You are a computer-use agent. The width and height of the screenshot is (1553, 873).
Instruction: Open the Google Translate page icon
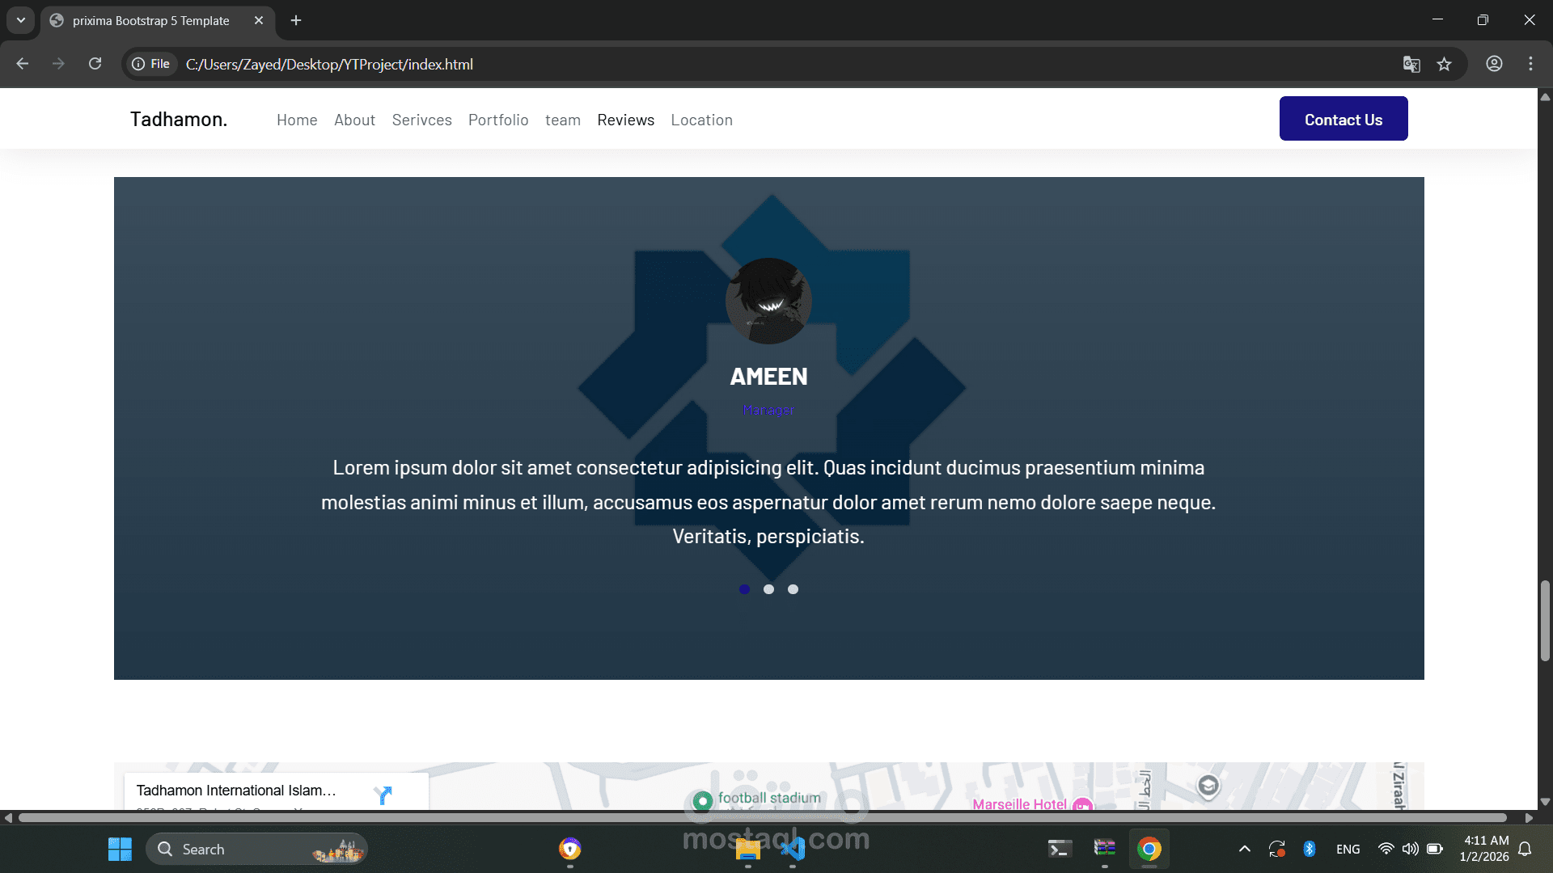[x=1411, y=64]
